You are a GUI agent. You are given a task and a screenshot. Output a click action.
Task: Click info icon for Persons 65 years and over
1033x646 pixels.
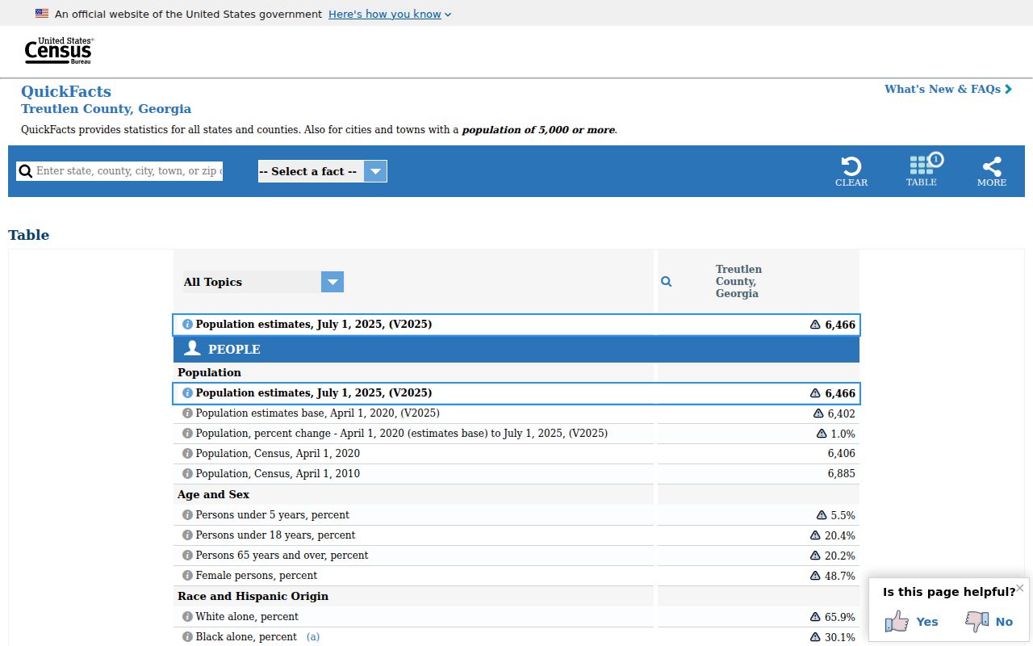click(187, 556)
